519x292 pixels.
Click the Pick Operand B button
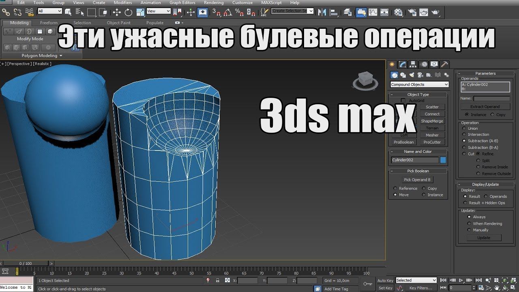[417, 180]
